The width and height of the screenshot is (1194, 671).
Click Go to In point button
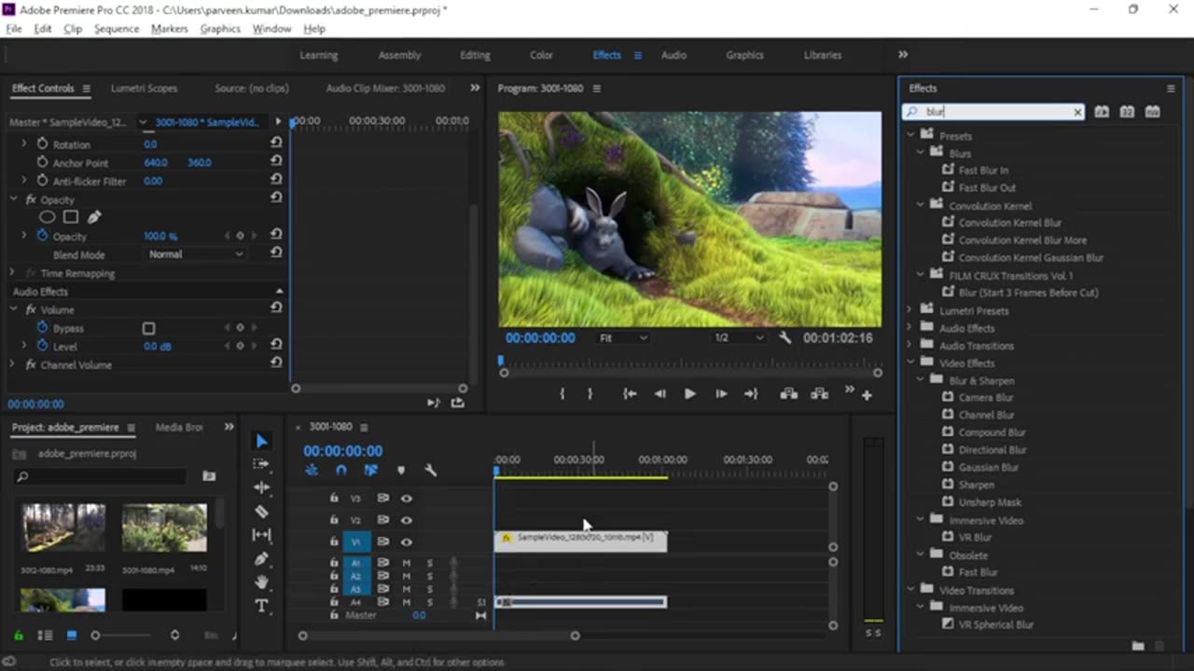(630, 394)
